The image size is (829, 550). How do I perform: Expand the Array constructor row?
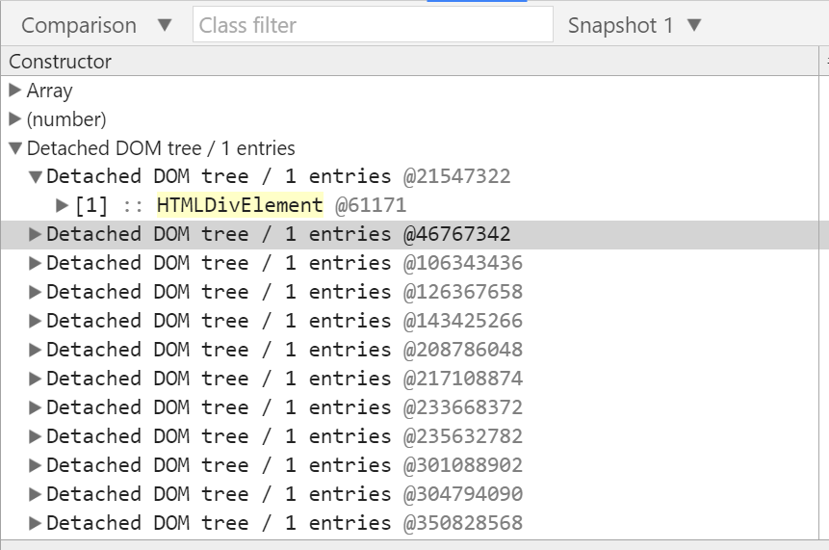pyautogui.click(x=14, y=91)
